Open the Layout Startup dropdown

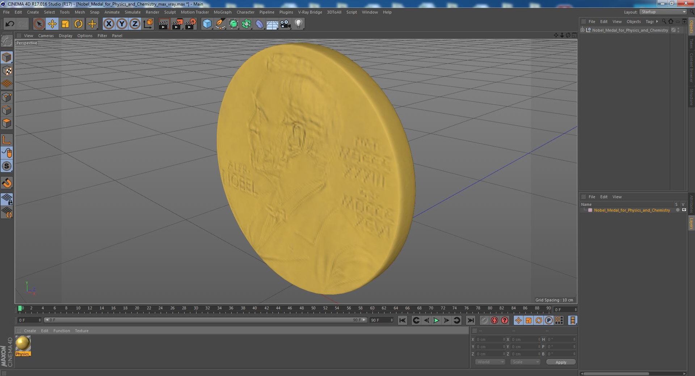(x=663, y=12)
